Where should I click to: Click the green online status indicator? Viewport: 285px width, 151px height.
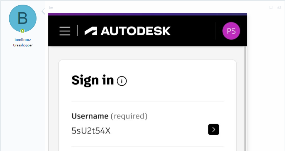coord(23,31)
